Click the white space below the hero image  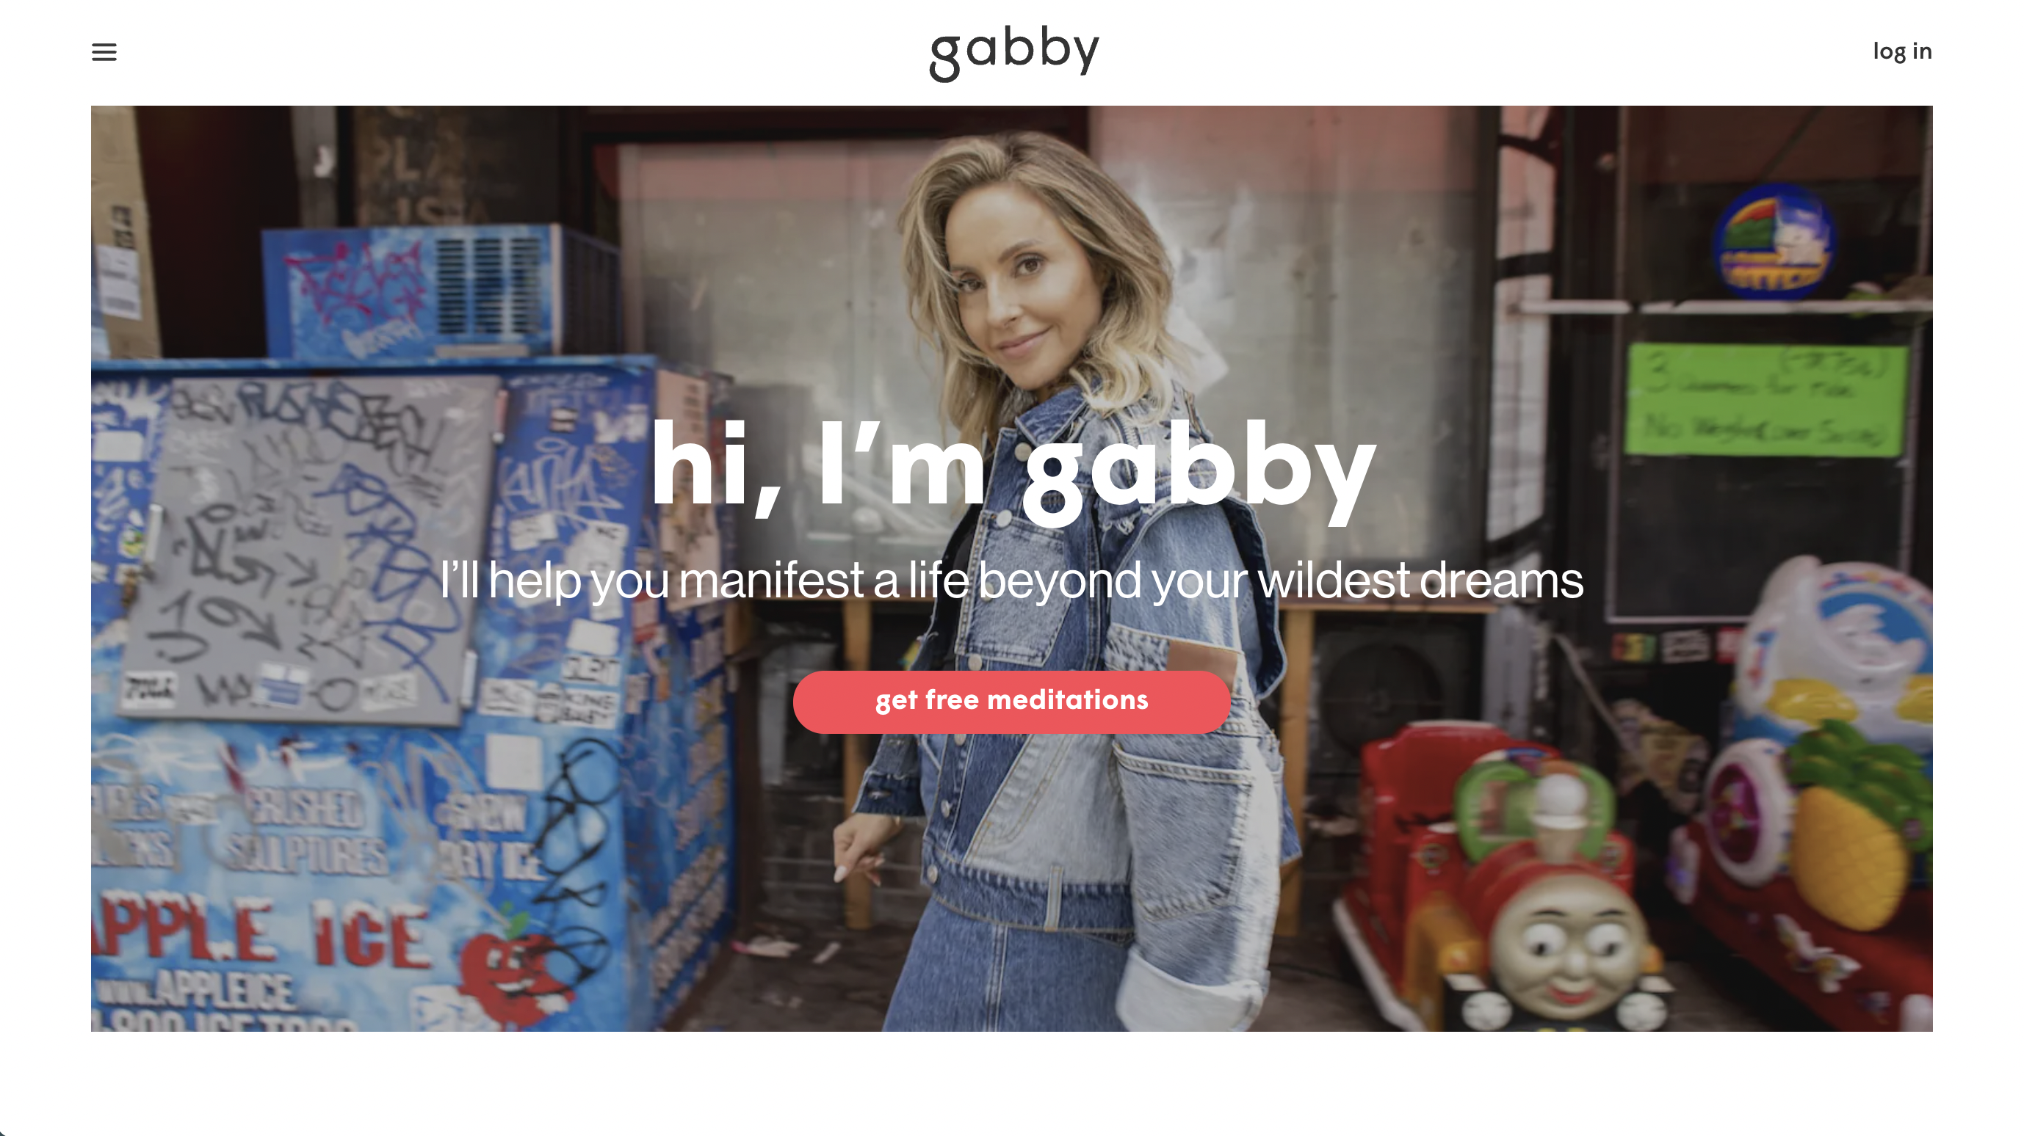1012,1083
